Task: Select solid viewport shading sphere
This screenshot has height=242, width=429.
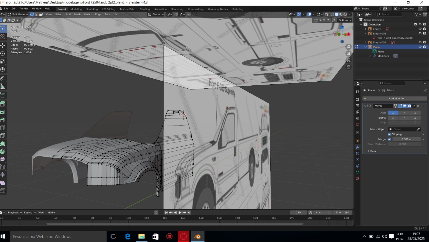Action: [336, 14]
